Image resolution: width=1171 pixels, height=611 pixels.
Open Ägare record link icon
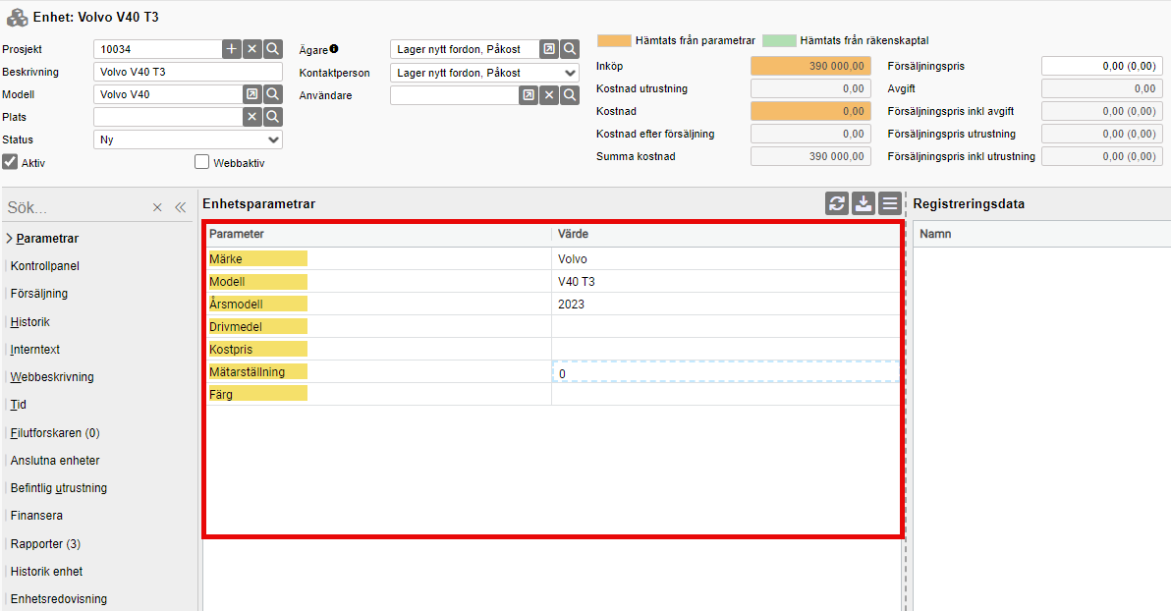tap(549, 49)
